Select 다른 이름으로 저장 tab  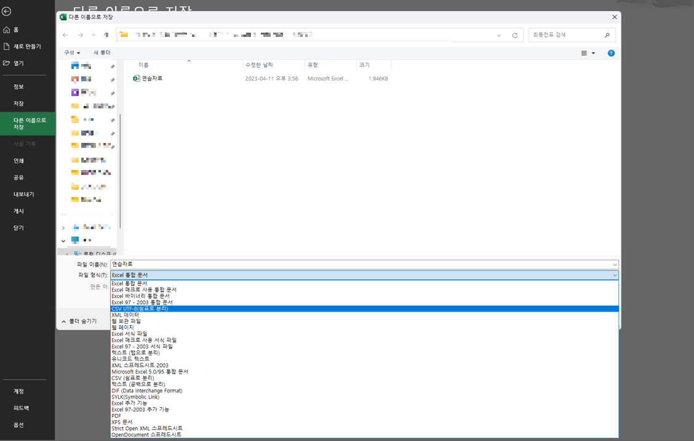point(28,124)
